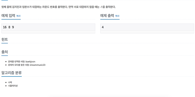Select the 예제 출력 heading
The height and width of the screenshot is (97, 195).
pyautogui.click(x=107, y=16)
